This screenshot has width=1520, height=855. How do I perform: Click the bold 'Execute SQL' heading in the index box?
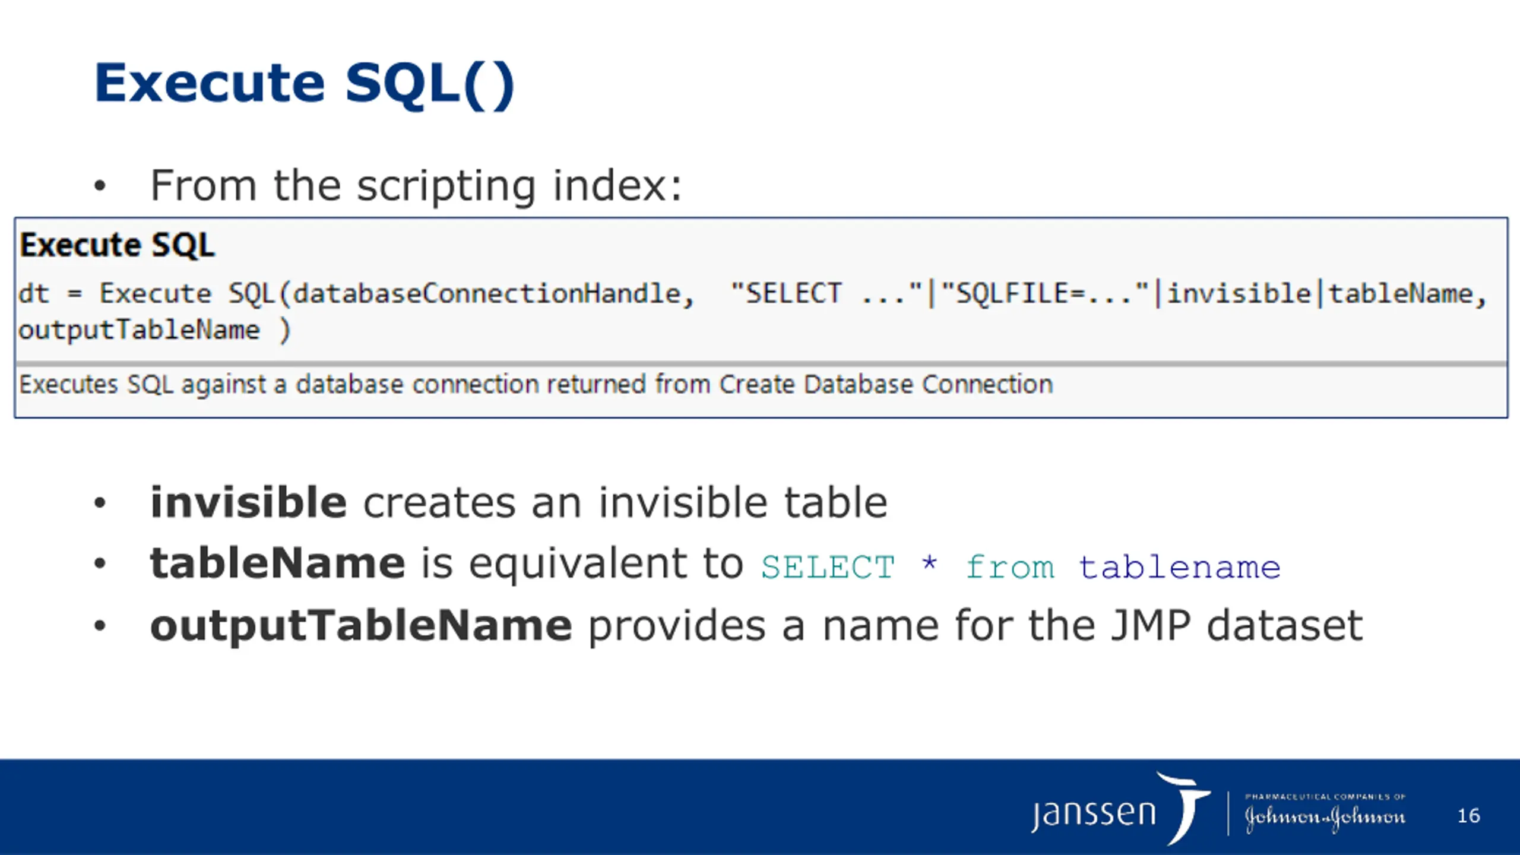(117, 245)
